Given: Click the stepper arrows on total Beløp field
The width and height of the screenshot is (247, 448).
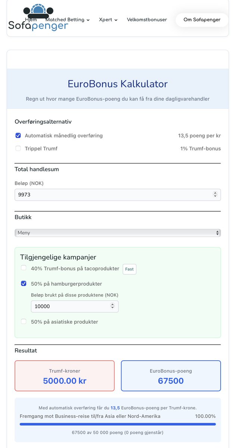Looking at the screenshot, I should click(215, 195).
